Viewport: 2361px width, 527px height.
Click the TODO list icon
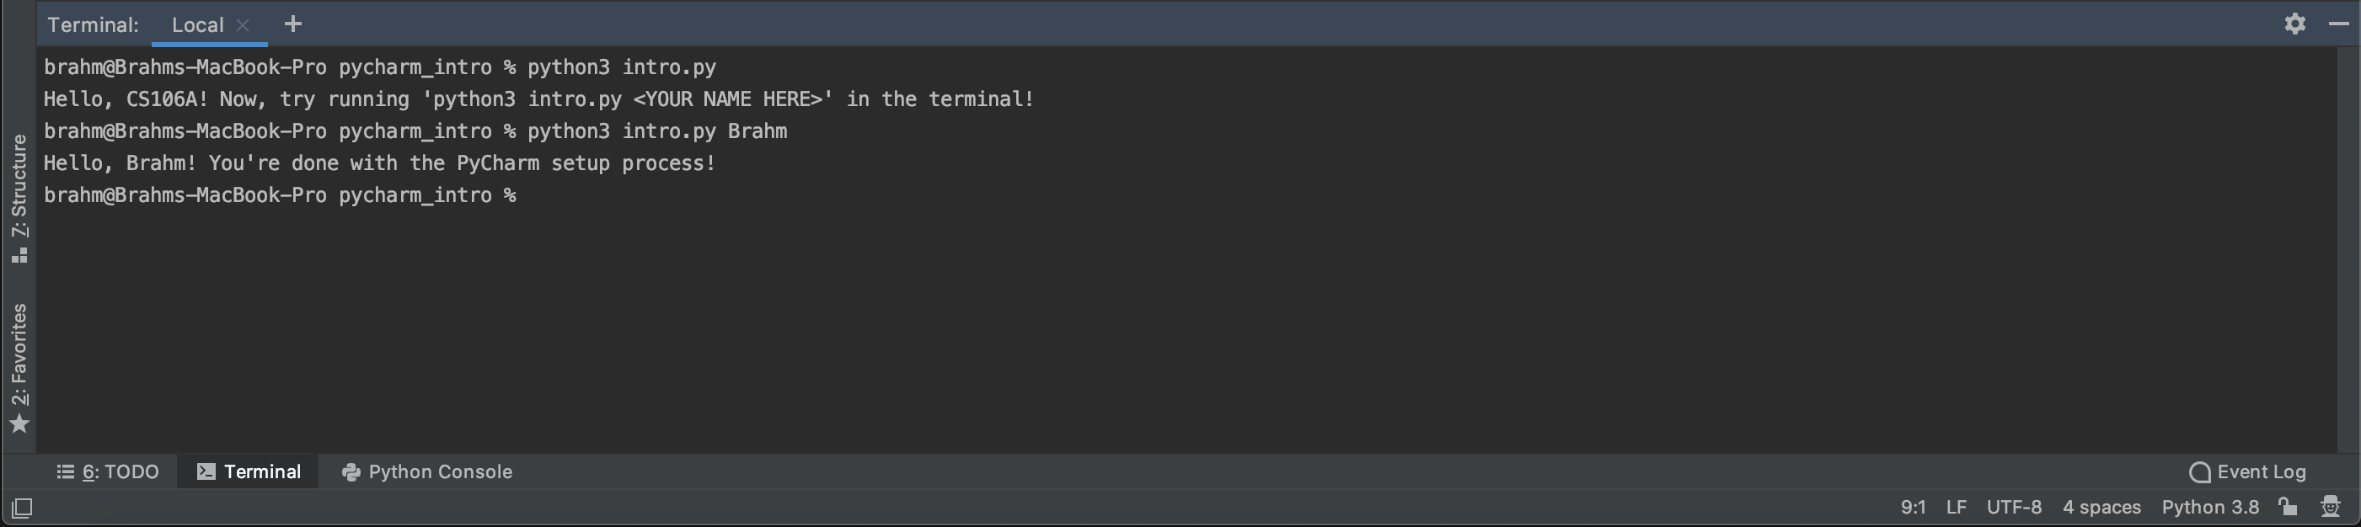coord(64,471)
